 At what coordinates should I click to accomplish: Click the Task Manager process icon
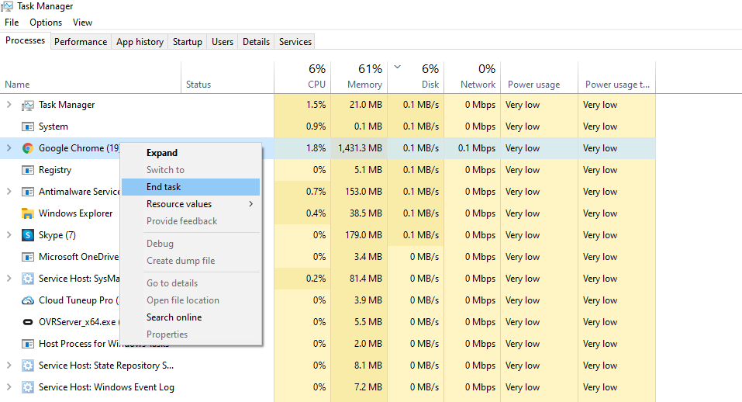click(28, 105)
